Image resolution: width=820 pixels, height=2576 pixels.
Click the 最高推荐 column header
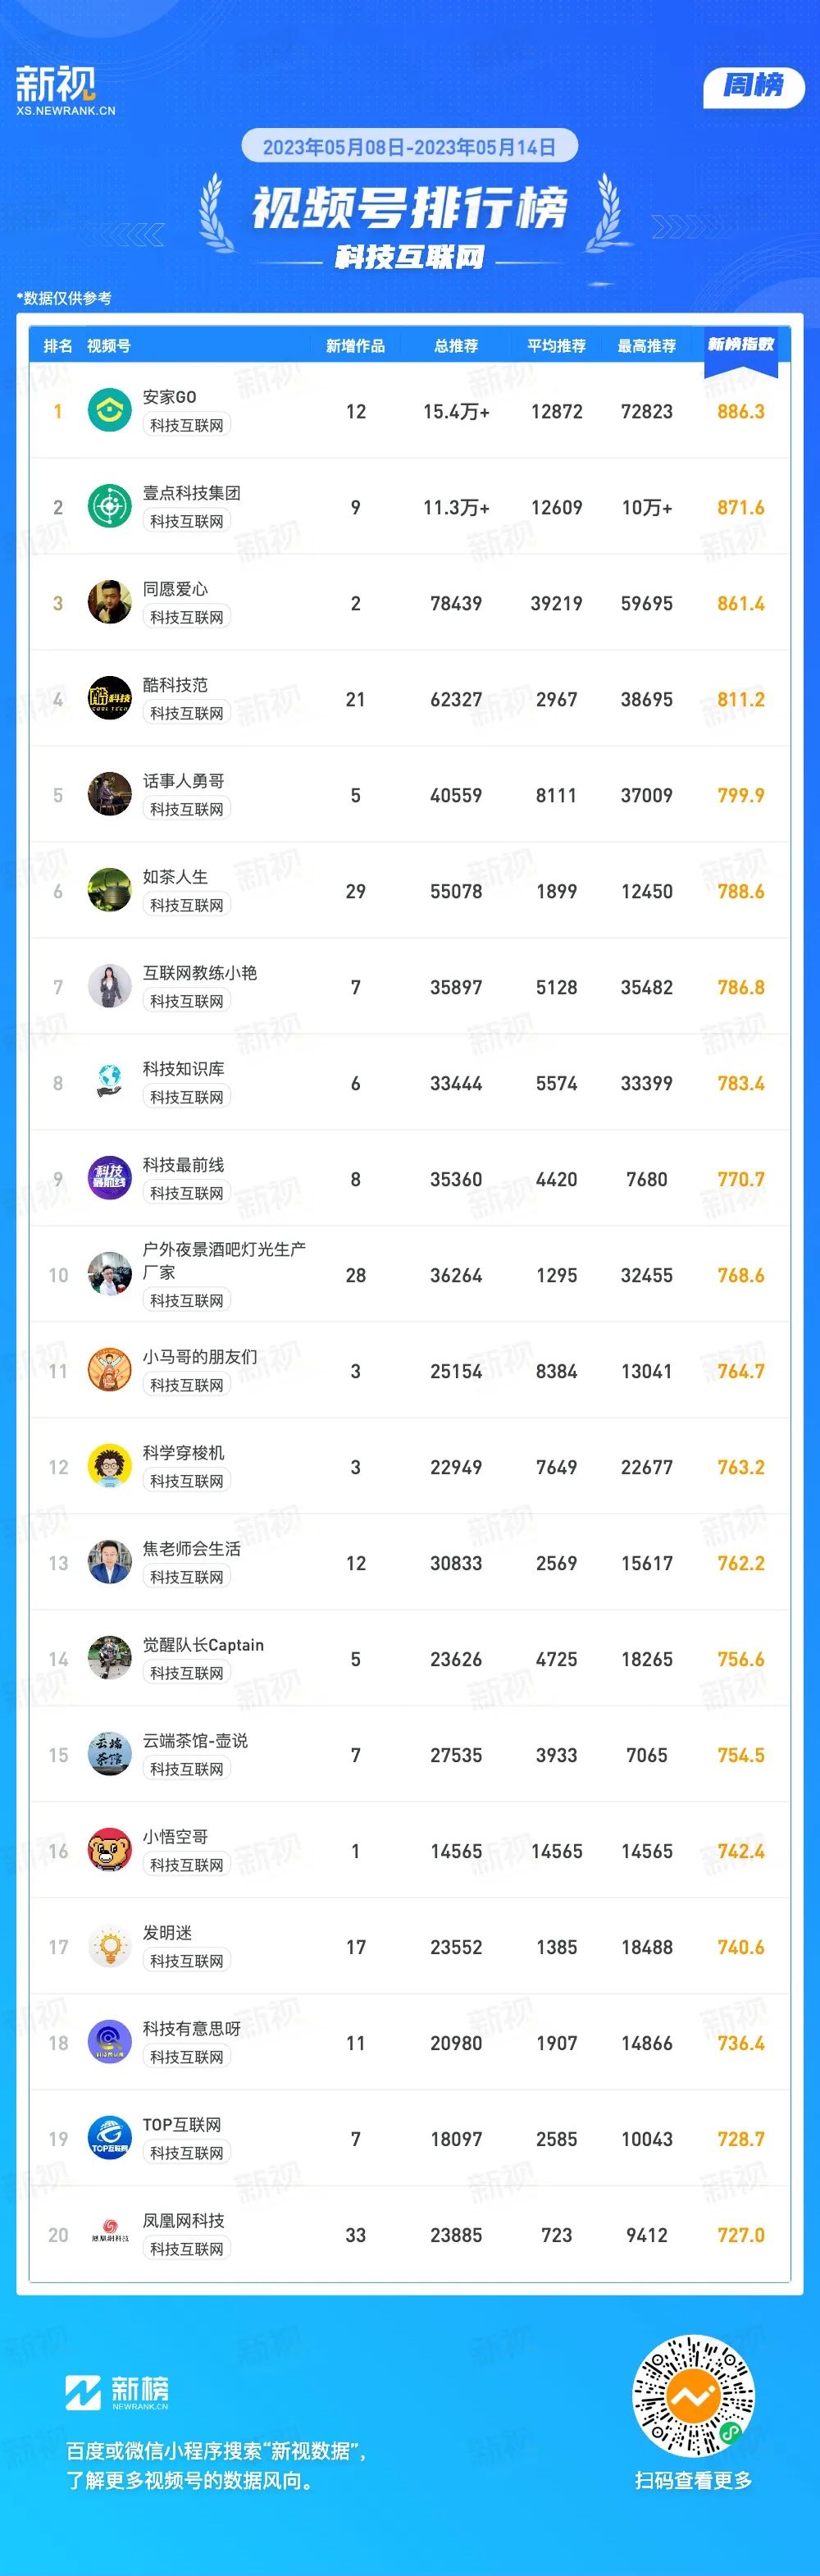(x=647, y=346)
